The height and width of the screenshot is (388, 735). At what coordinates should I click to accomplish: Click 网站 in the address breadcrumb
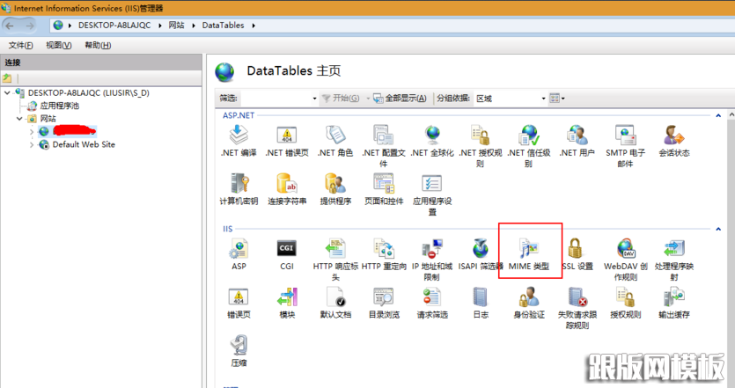176,26
